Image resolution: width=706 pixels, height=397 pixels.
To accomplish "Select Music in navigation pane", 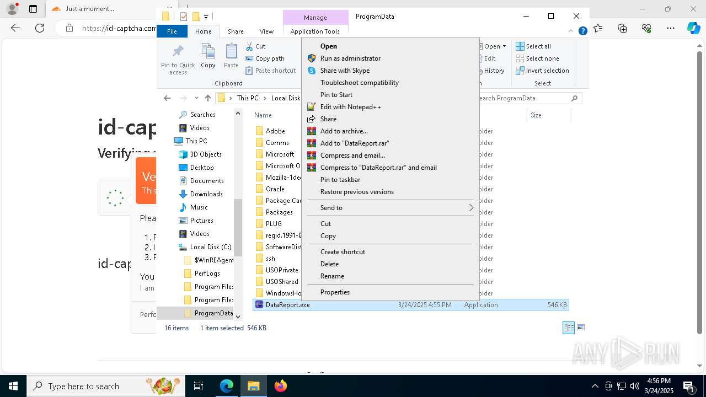I will pyautogui.click(x=199, y=207).
